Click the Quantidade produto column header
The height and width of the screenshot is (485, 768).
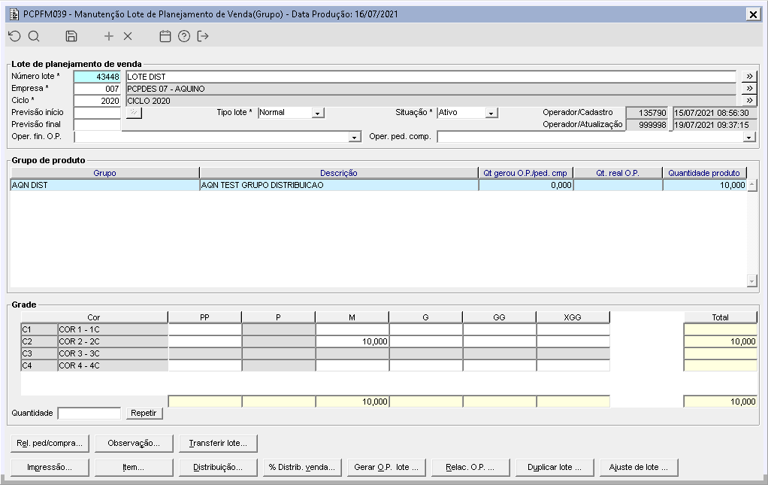704,173
